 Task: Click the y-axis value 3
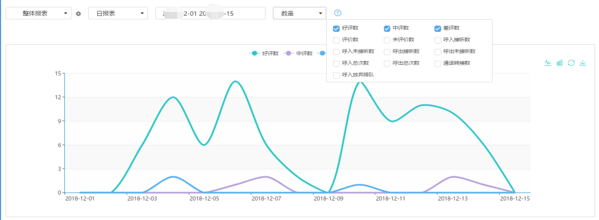59,169
